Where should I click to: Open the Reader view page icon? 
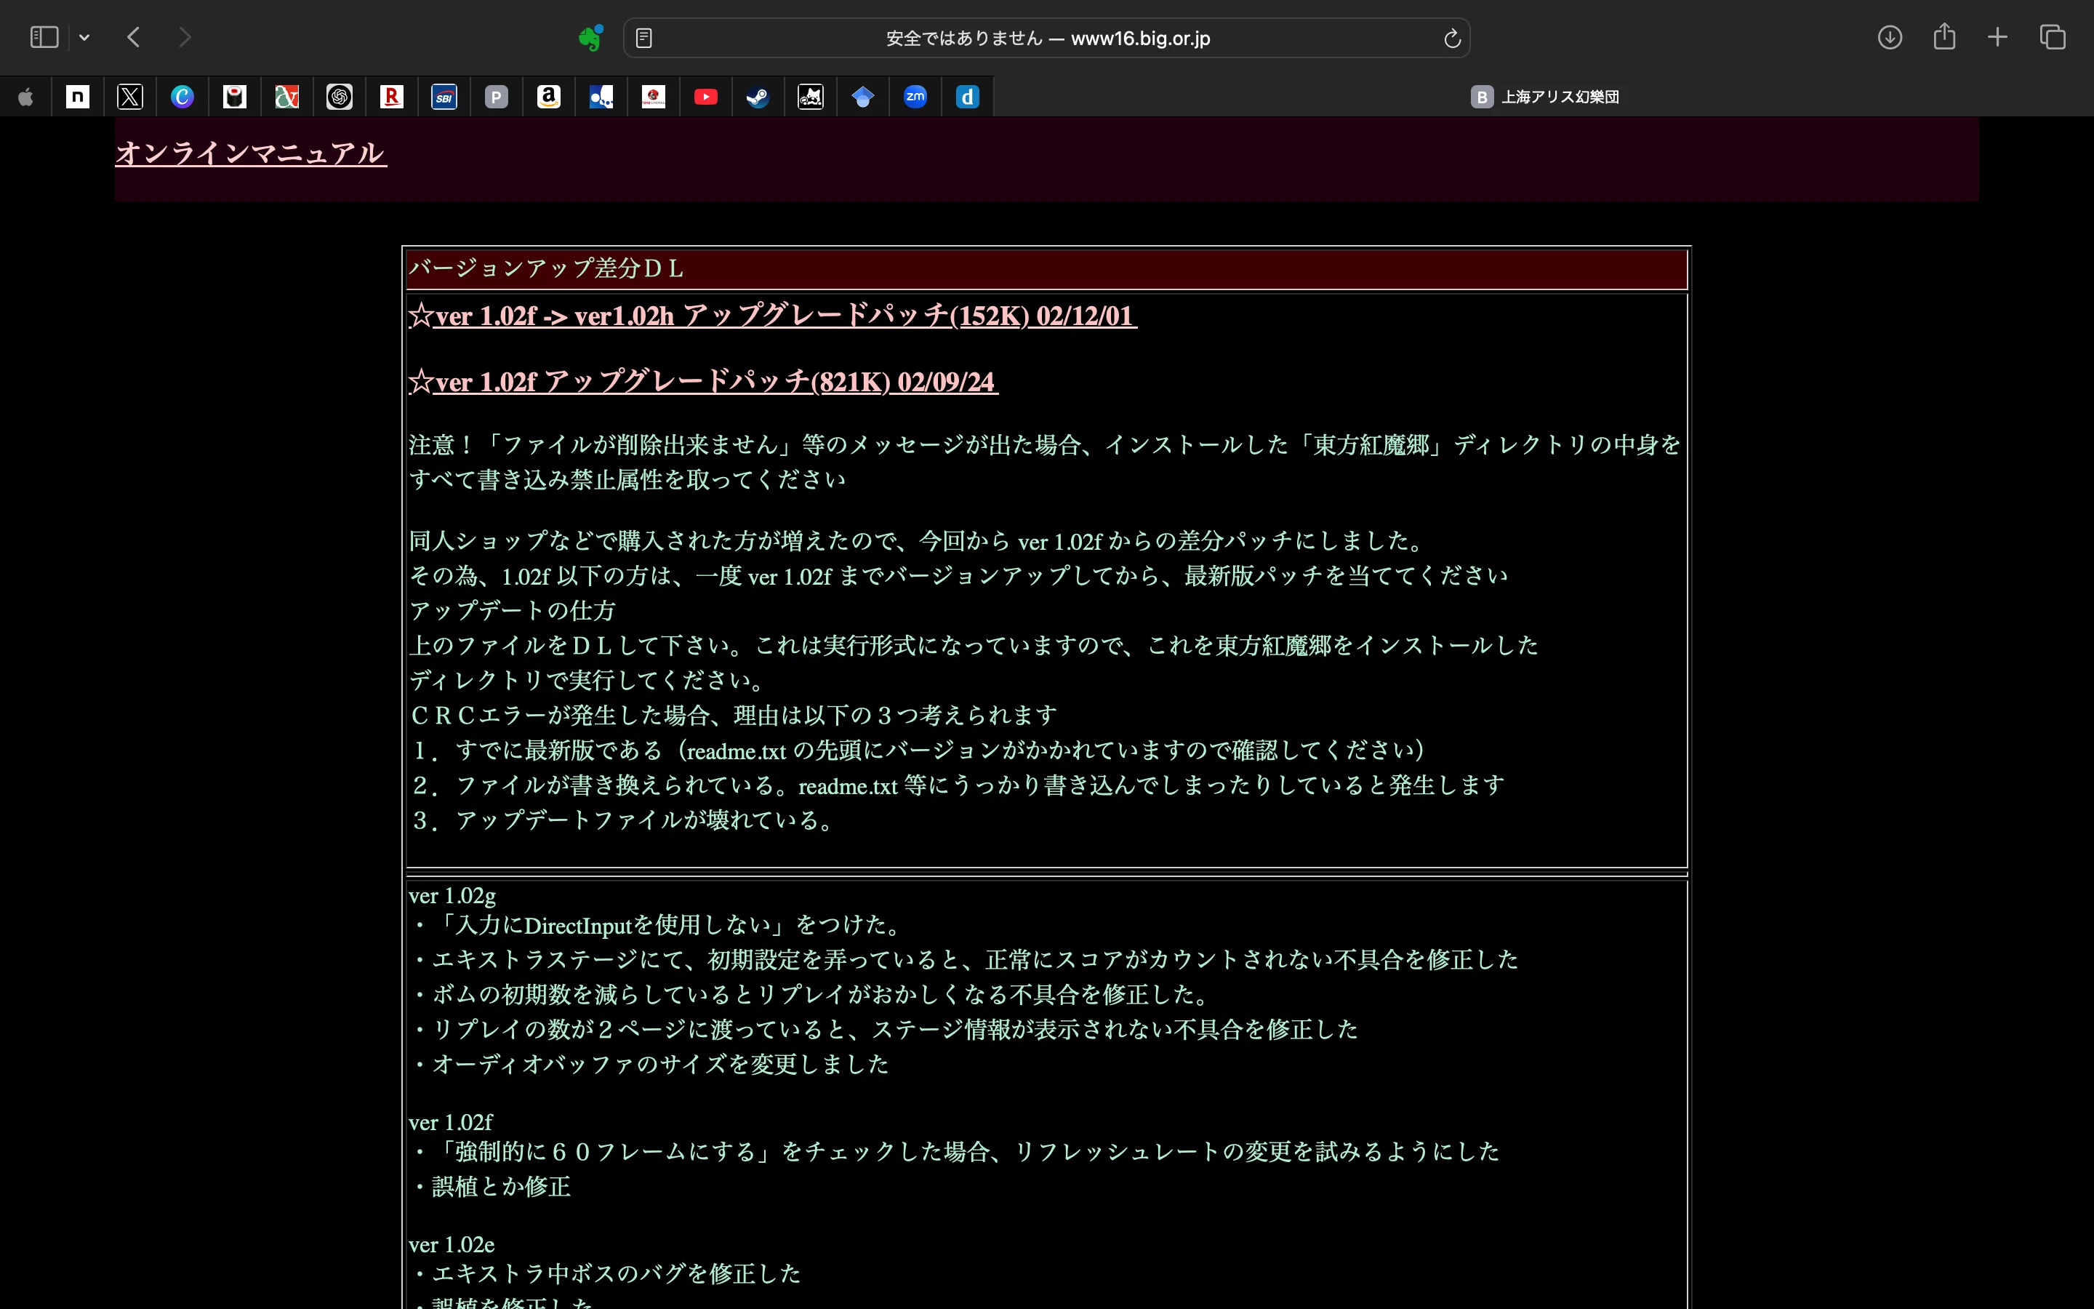[643, 38]
